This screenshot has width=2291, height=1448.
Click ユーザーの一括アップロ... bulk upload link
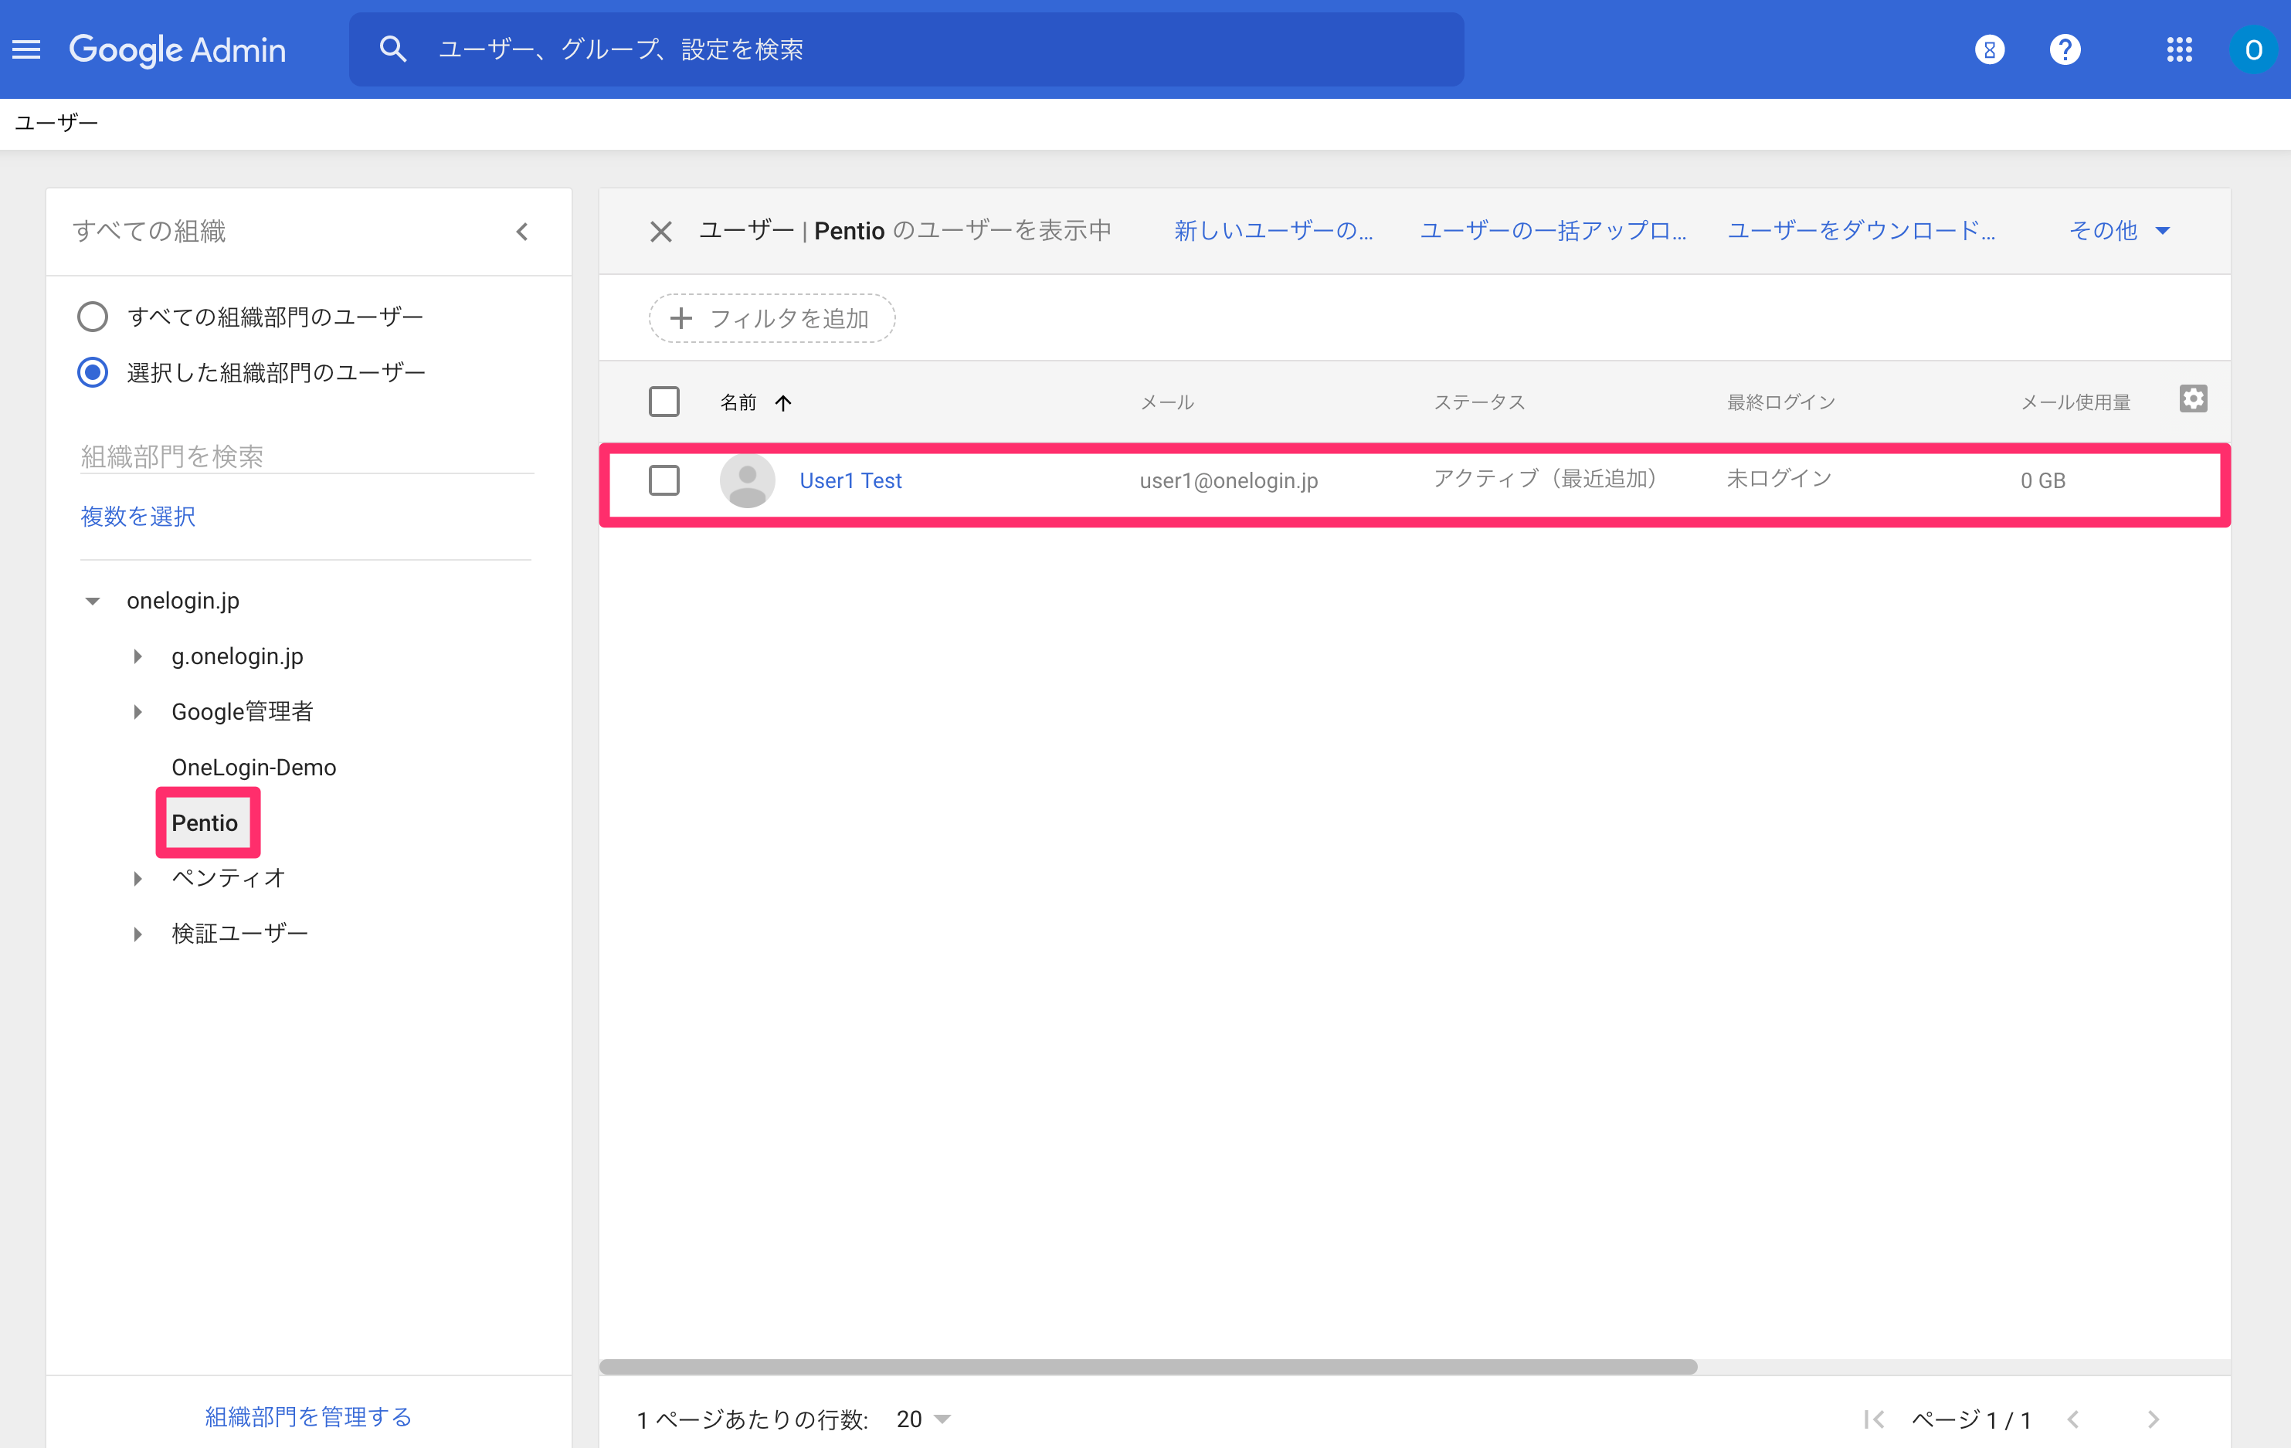(x=1553, y=231)
